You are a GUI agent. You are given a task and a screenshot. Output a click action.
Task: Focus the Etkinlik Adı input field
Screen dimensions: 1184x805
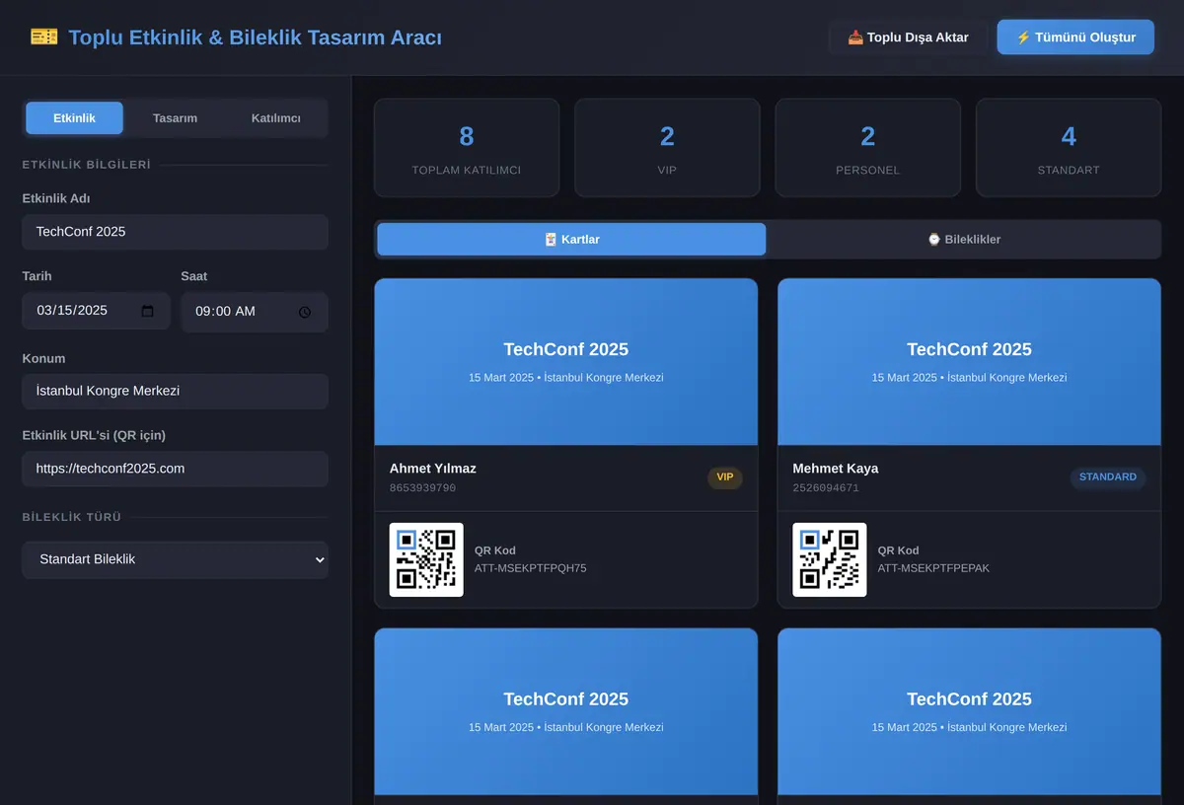point(176,232)
